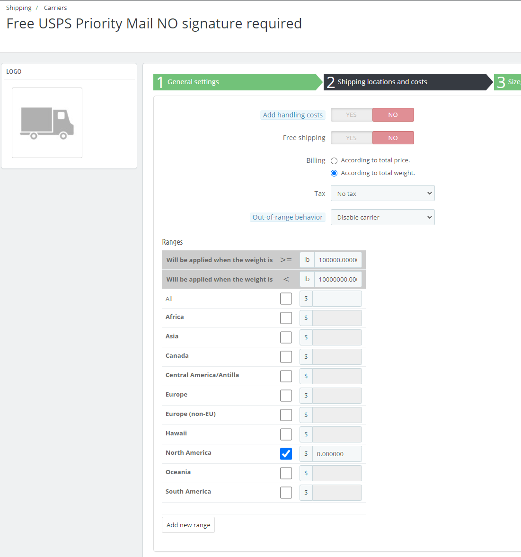Uncheck the North America checkbox
Screen dimensions: 521x557
point(286,454)
